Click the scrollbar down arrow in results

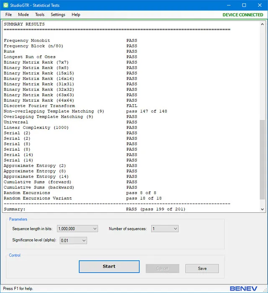pos(262,209)
